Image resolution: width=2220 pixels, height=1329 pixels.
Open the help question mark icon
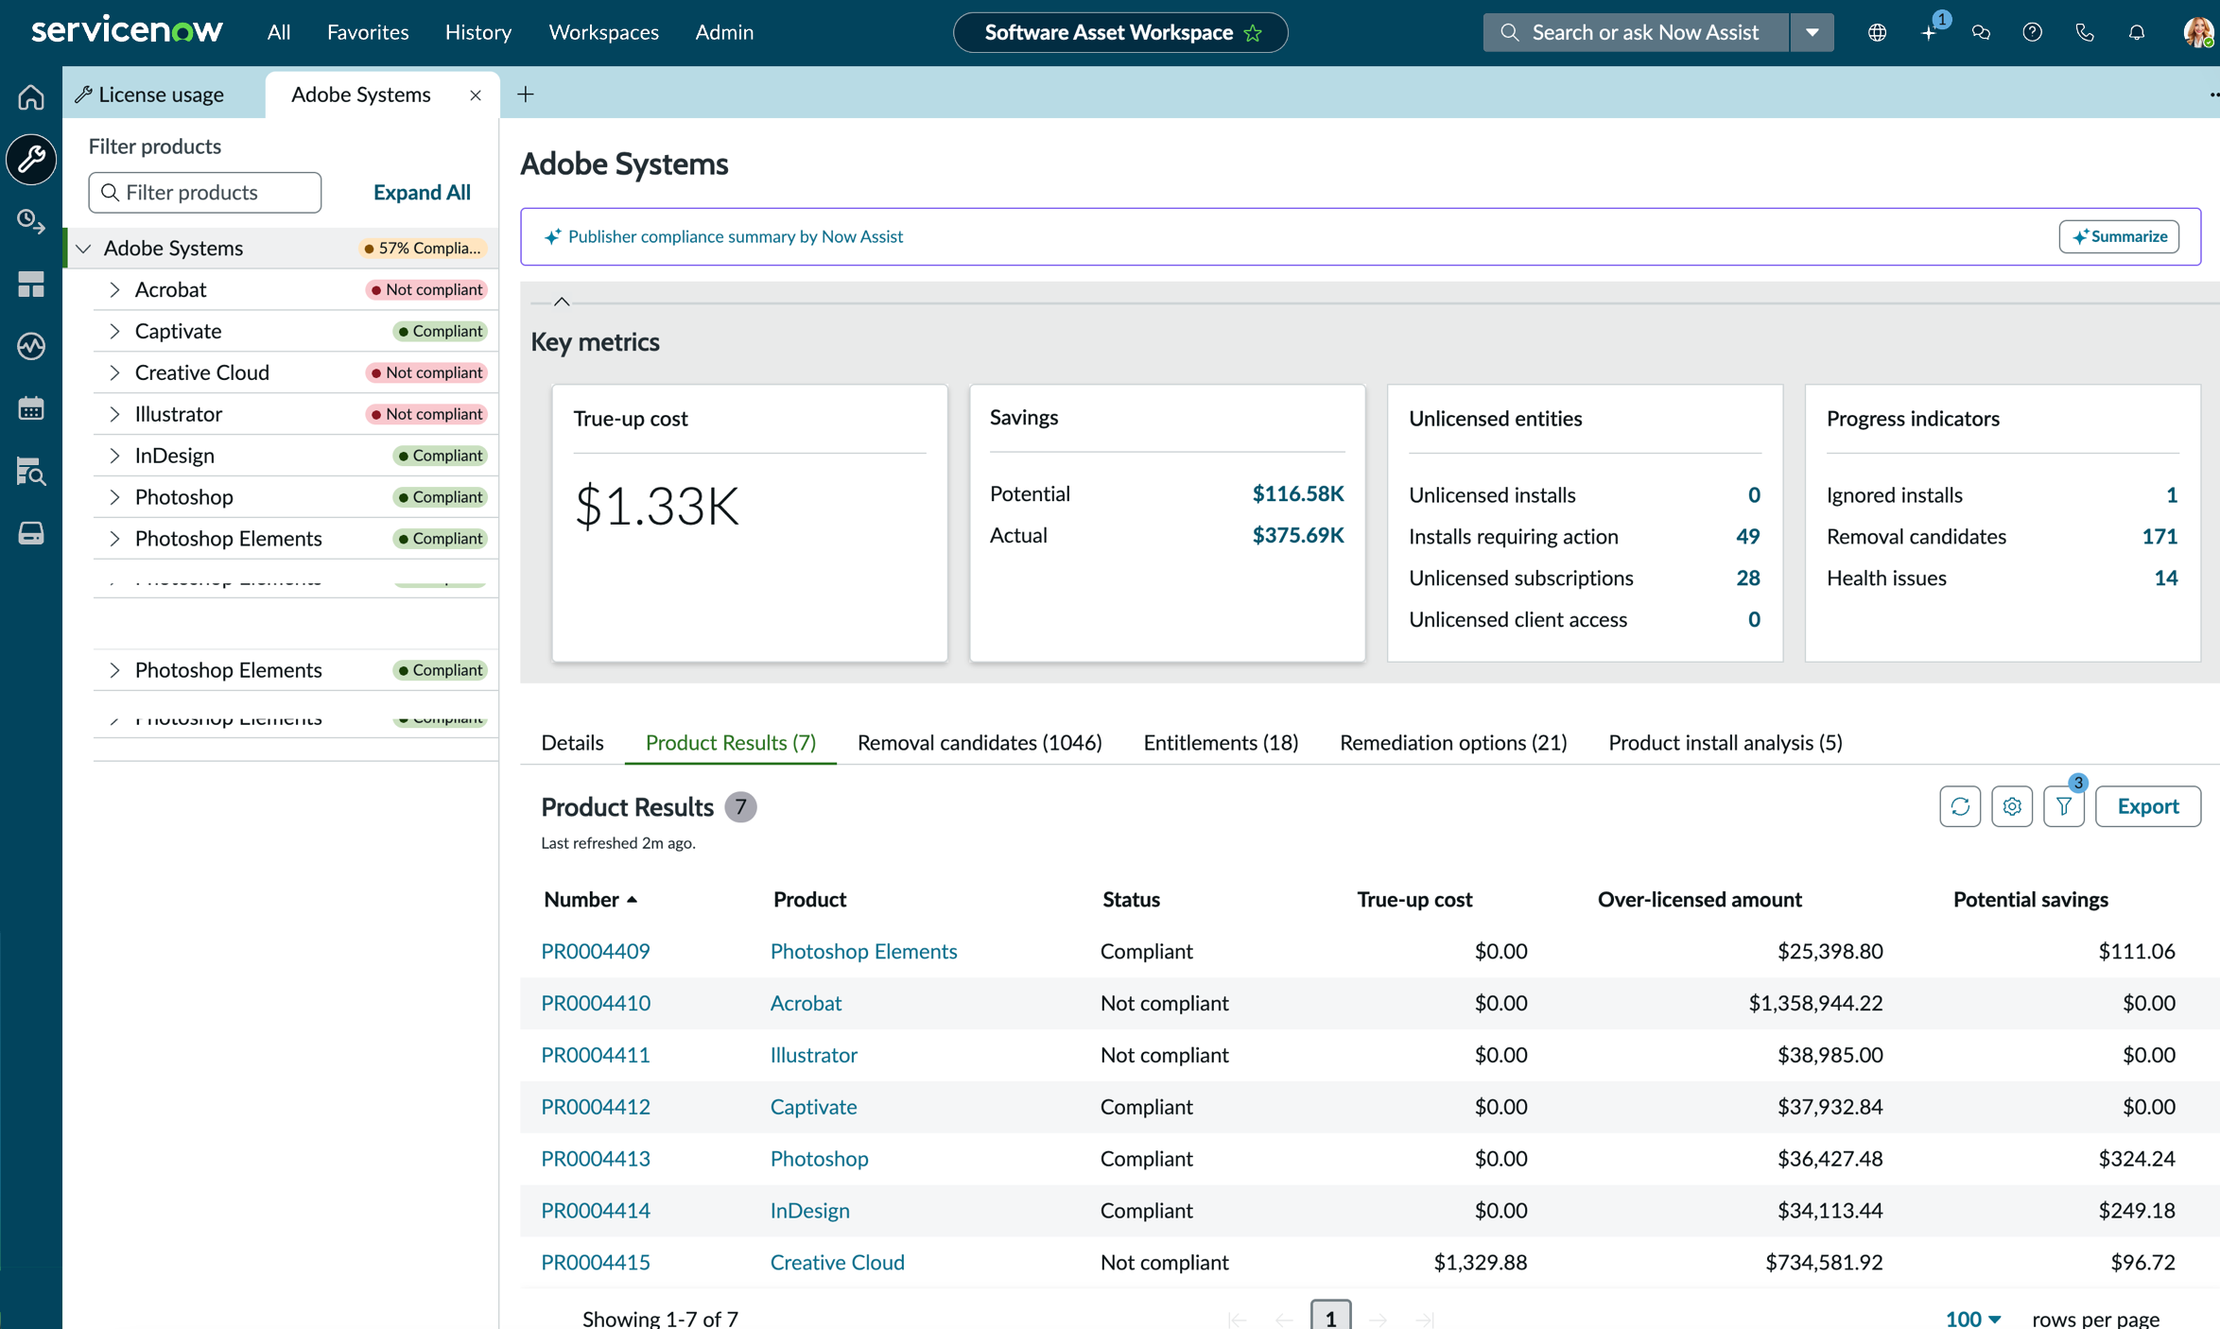[x=2032, y=32]
